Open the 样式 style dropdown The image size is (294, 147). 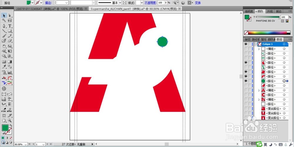142,3
